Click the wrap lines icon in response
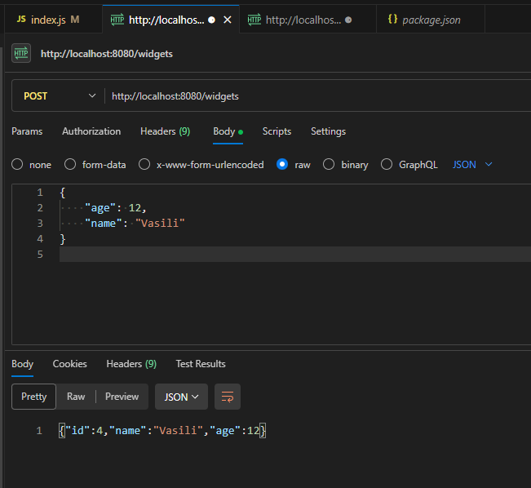Image resolution: width=531 pixels, height=488 pixels. click(228, 397)
